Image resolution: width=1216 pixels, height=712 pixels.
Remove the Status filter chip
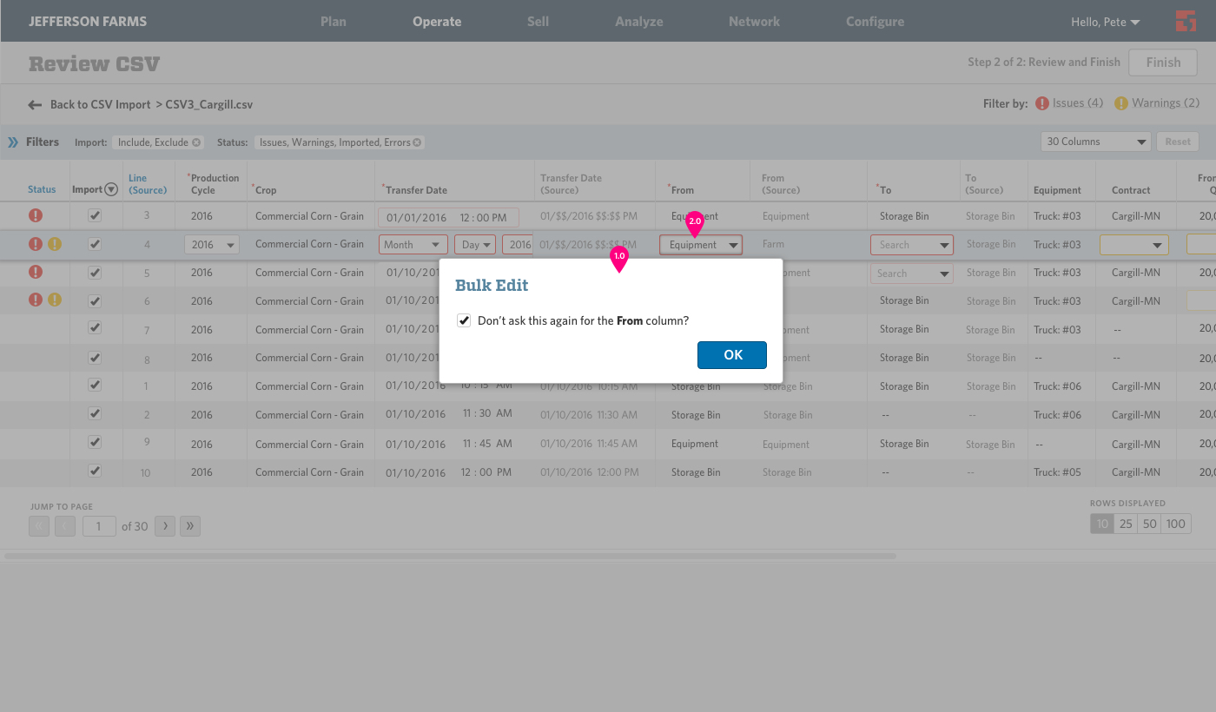pos(417,142)
